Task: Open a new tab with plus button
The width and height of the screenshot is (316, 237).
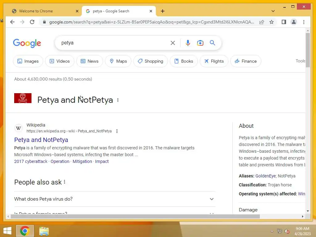Action: (163, 11)
